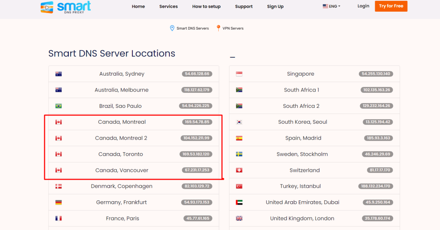Image resolution: width=440 pixels, height=230 pixels.
Task: Click the Australia flag beside Melbourne
Action: tap(58, 90)
